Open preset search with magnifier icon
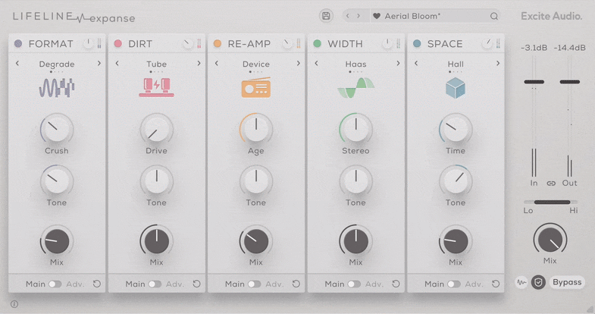The image size is (595, 314). (x=494, y=16)
